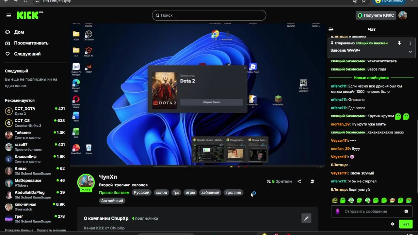This screenshot has width=418, height=235.
Task: Open recommended channel Грег
Action: (x=35, y=219)
